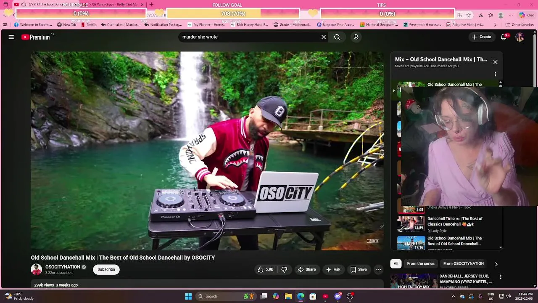Expand the bookmarks overflow chevron
This screenshot has width=538, height=303.
(495, 25)
